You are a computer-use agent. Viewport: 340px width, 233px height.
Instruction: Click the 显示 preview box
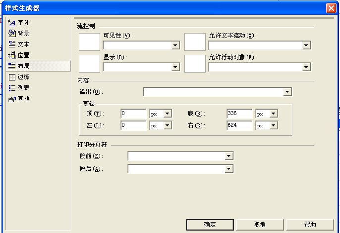click(x=89, y=64)
